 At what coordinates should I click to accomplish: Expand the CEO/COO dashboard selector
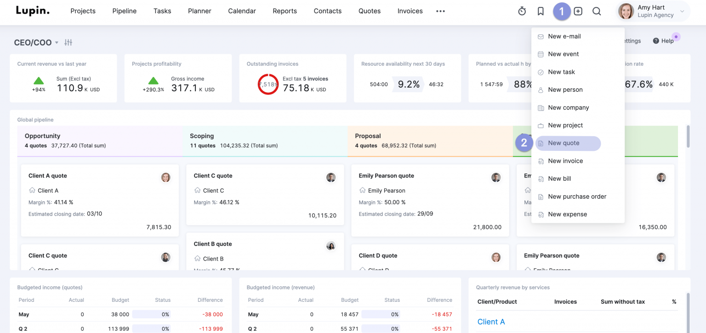(36, 42)
